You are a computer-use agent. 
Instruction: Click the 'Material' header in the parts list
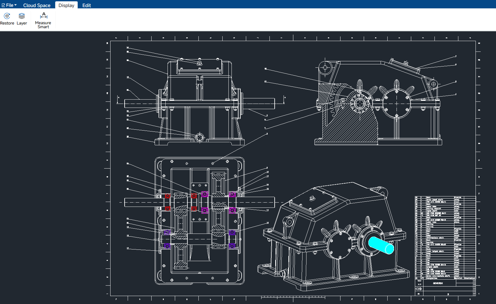[x=458, y=278]
